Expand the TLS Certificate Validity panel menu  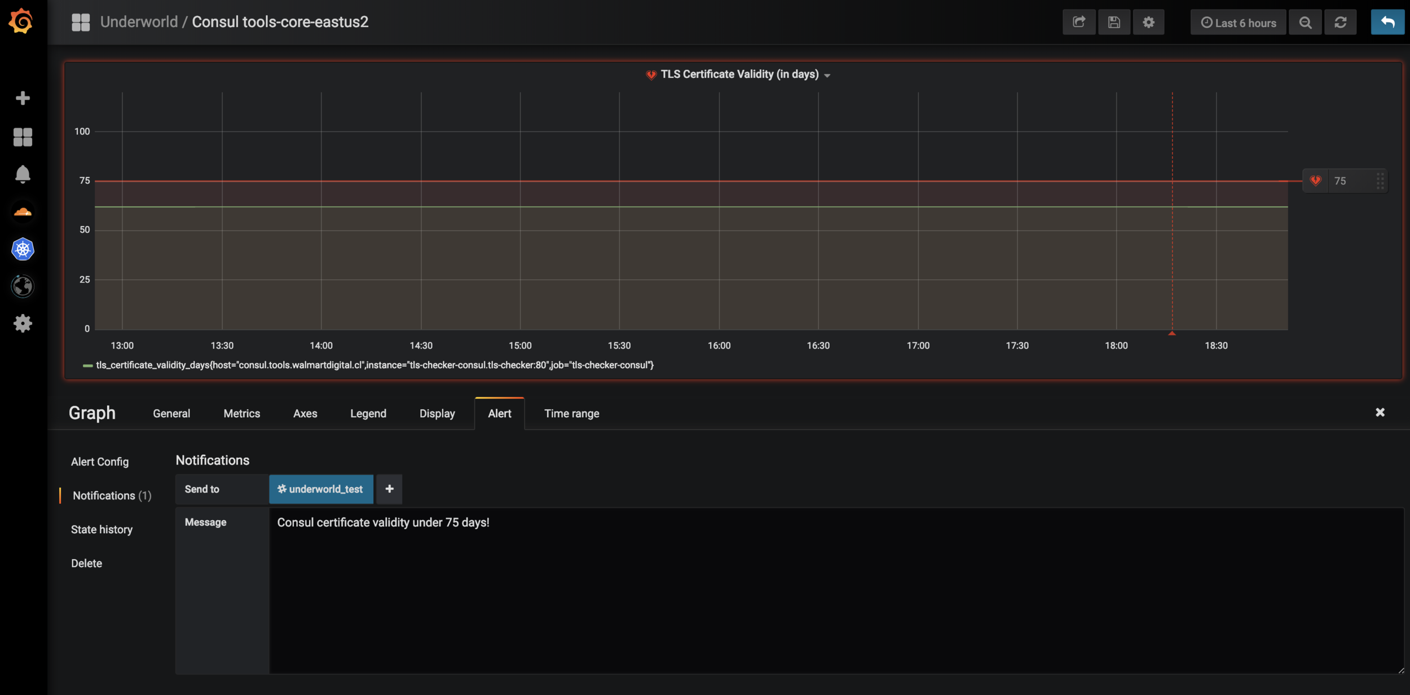(739, 74)
